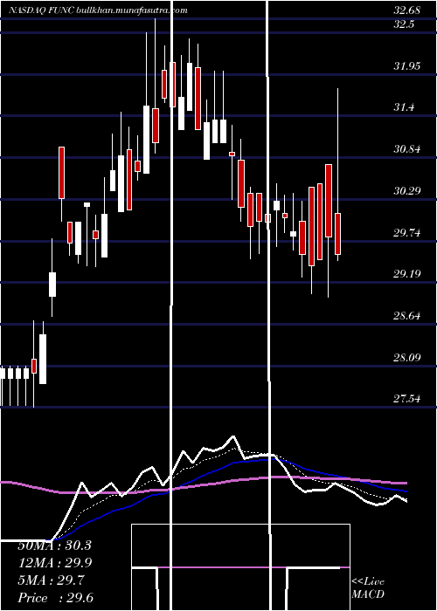Click the tallest red candlestick near 30.84
This screenshot has width=437, height=611.
[x=329, y=201]
